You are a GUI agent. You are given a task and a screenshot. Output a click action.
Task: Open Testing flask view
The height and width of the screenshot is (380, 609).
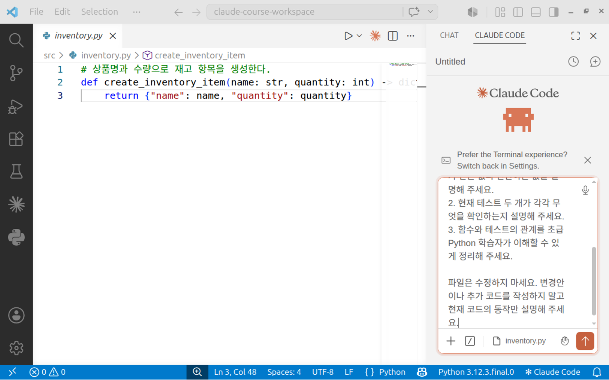click(16, 172)
